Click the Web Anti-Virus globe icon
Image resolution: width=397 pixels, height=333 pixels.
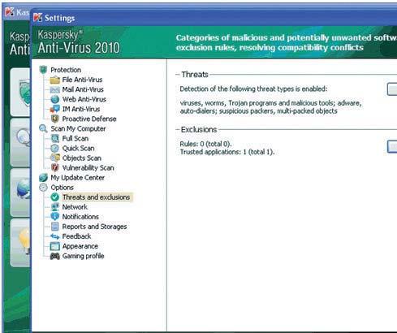(x=54, y=99)
